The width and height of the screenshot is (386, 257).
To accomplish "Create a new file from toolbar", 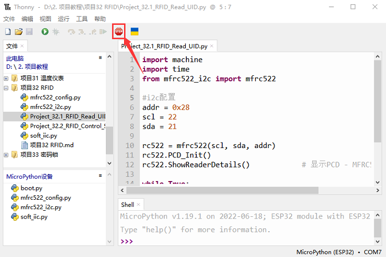I will (x=8, y=32).
